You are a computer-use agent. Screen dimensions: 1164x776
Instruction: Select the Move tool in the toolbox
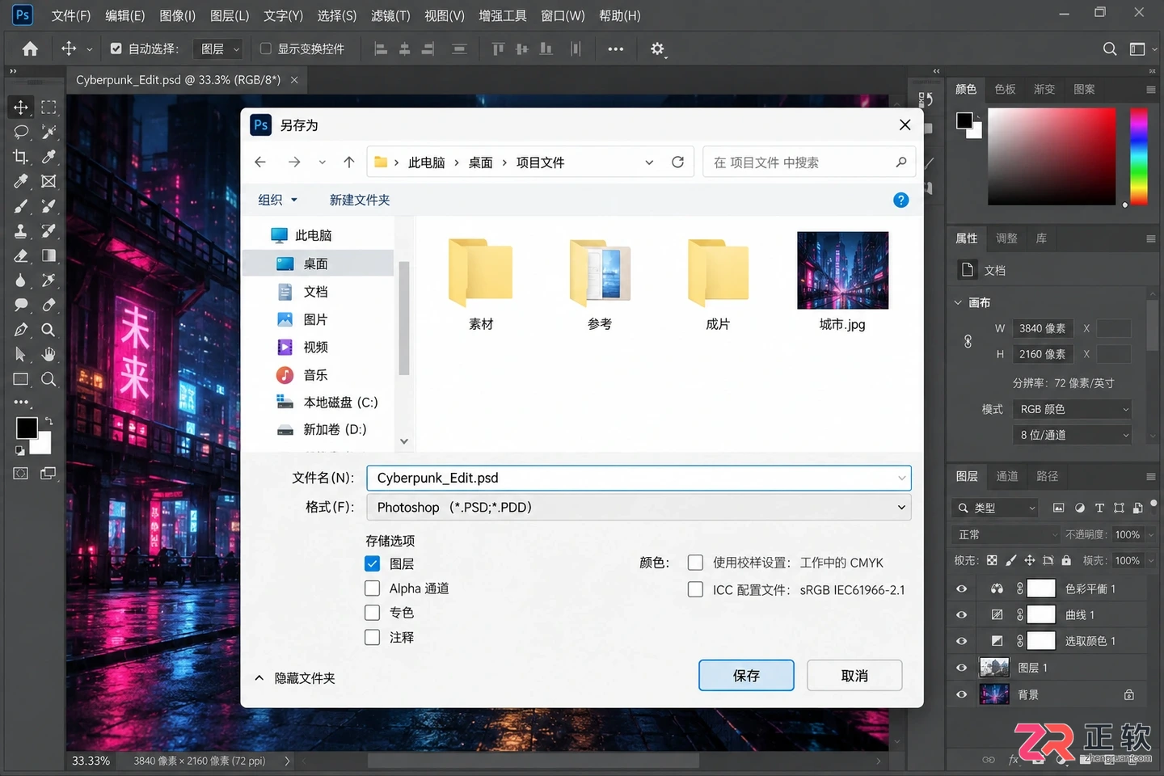[x=21, y=107]
